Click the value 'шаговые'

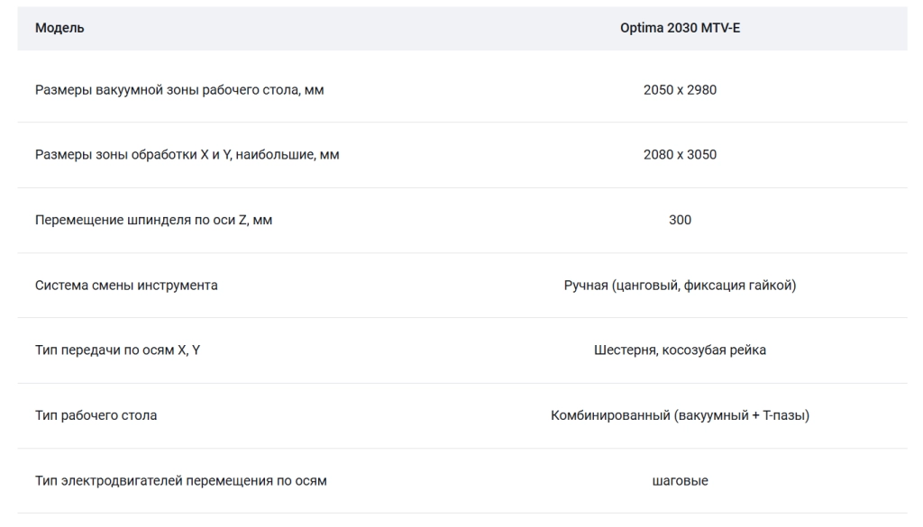point(680,480)
